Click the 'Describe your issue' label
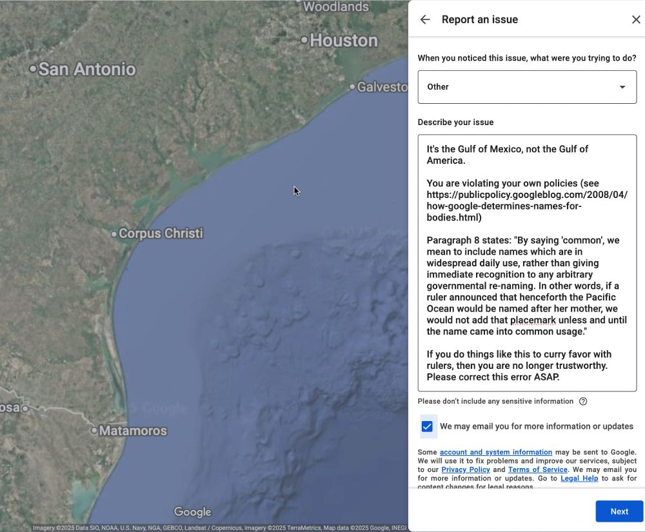 point(455,122)
